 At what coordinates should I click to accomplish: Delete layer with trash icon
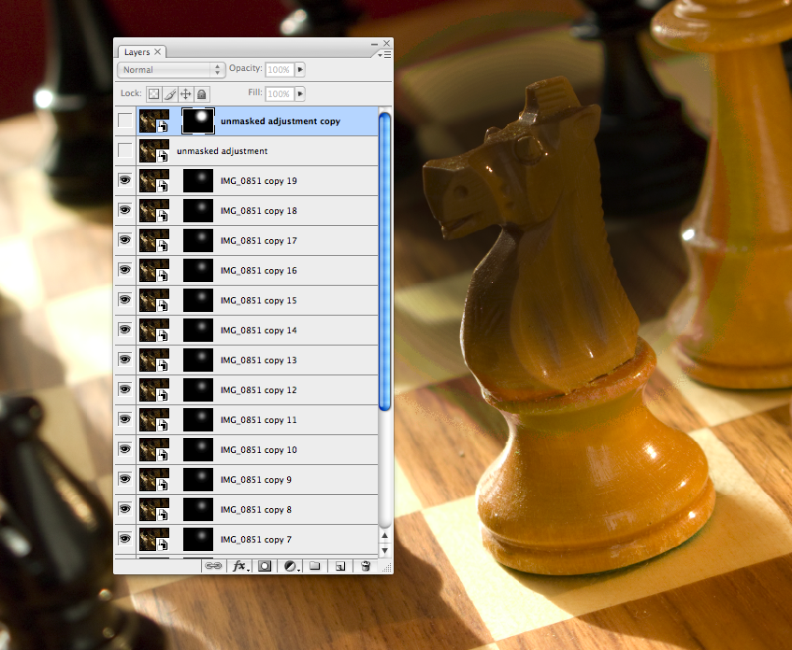tap(366, 566)
